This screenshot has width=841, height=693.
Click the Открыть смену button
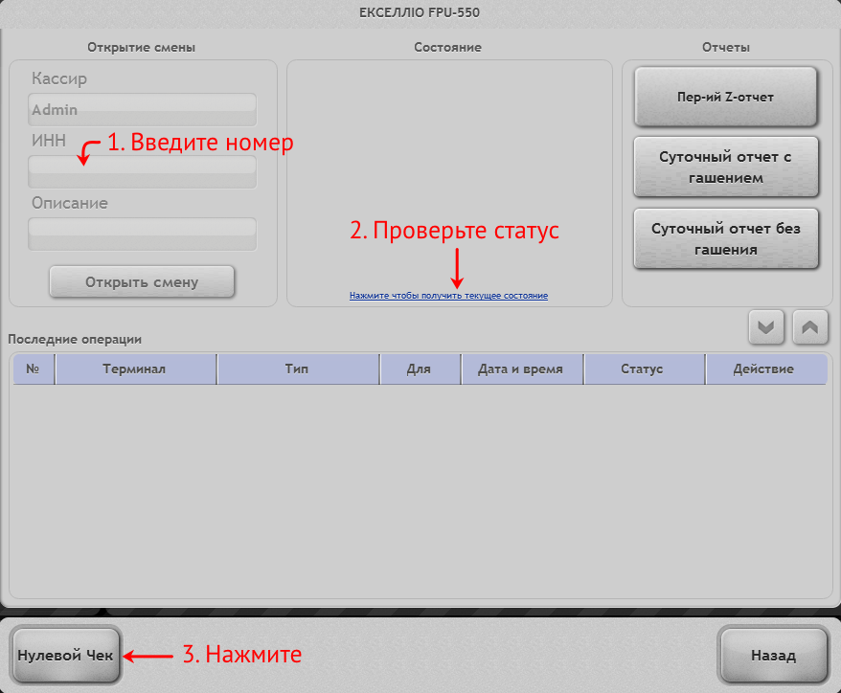[142, 281]
